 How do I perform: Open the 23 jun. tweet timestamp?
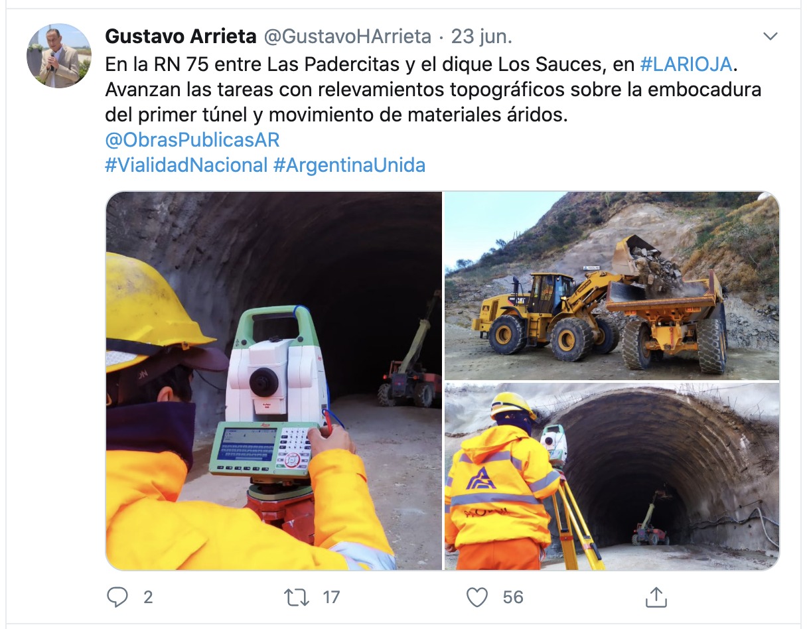[x=482, y=36]
